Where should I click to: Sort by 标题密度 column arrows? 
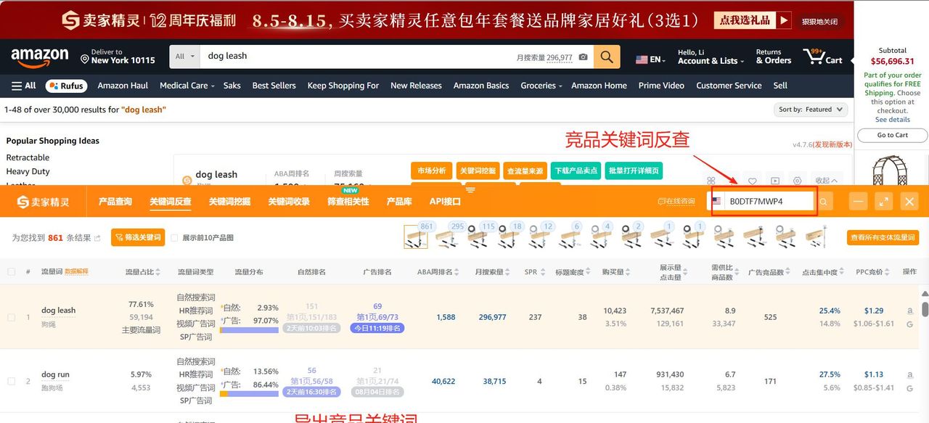(589, 272)
